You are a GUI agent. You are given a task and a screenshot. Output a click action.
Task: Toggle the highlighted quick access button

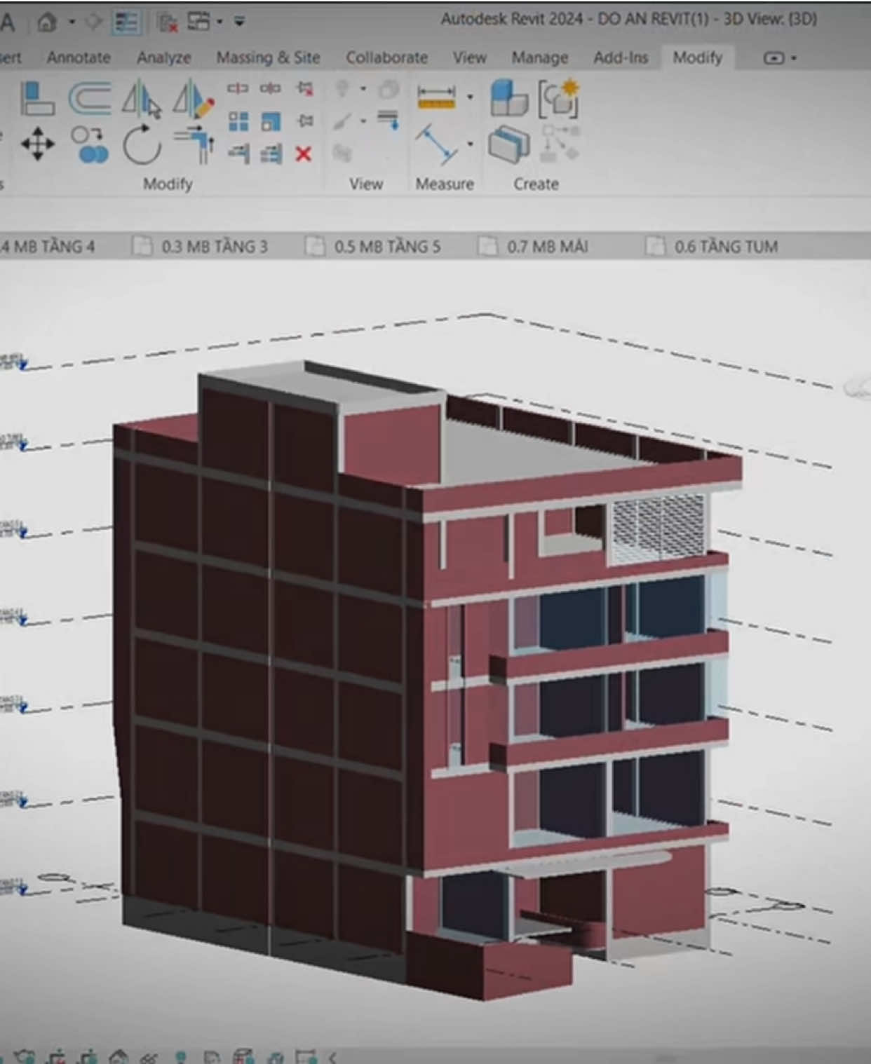[x=126, y=22]
